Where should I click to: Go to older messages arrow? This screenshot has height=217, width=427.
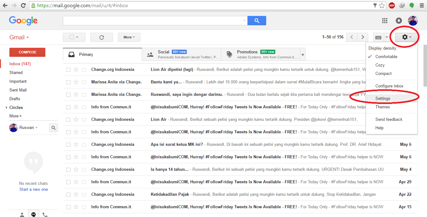(x=363, y=37)
